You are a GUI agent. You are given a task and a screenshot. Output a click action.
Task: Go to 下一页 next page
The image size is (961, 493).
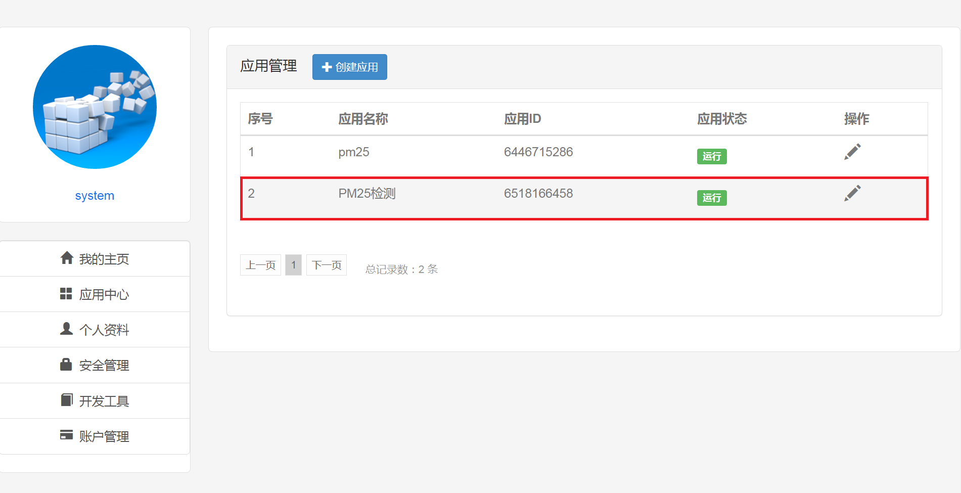coord(327,265)
